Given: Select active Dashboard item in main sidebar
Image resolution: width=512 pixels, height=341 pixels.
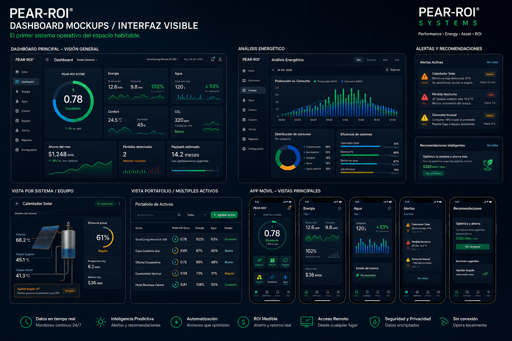Looking at the screenshot, I should click(26, 82).
